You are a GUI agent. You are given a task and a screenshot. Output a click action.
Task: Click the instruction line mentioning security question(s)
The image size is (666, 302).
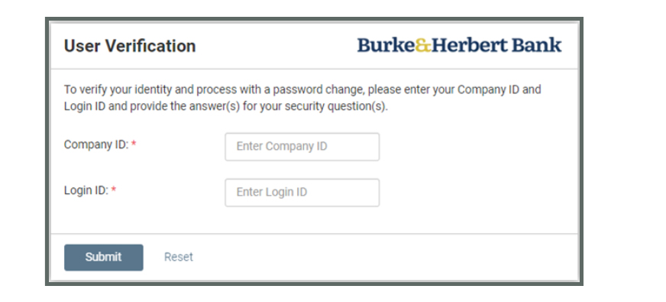pyautogui.click(x=226, y=106)
